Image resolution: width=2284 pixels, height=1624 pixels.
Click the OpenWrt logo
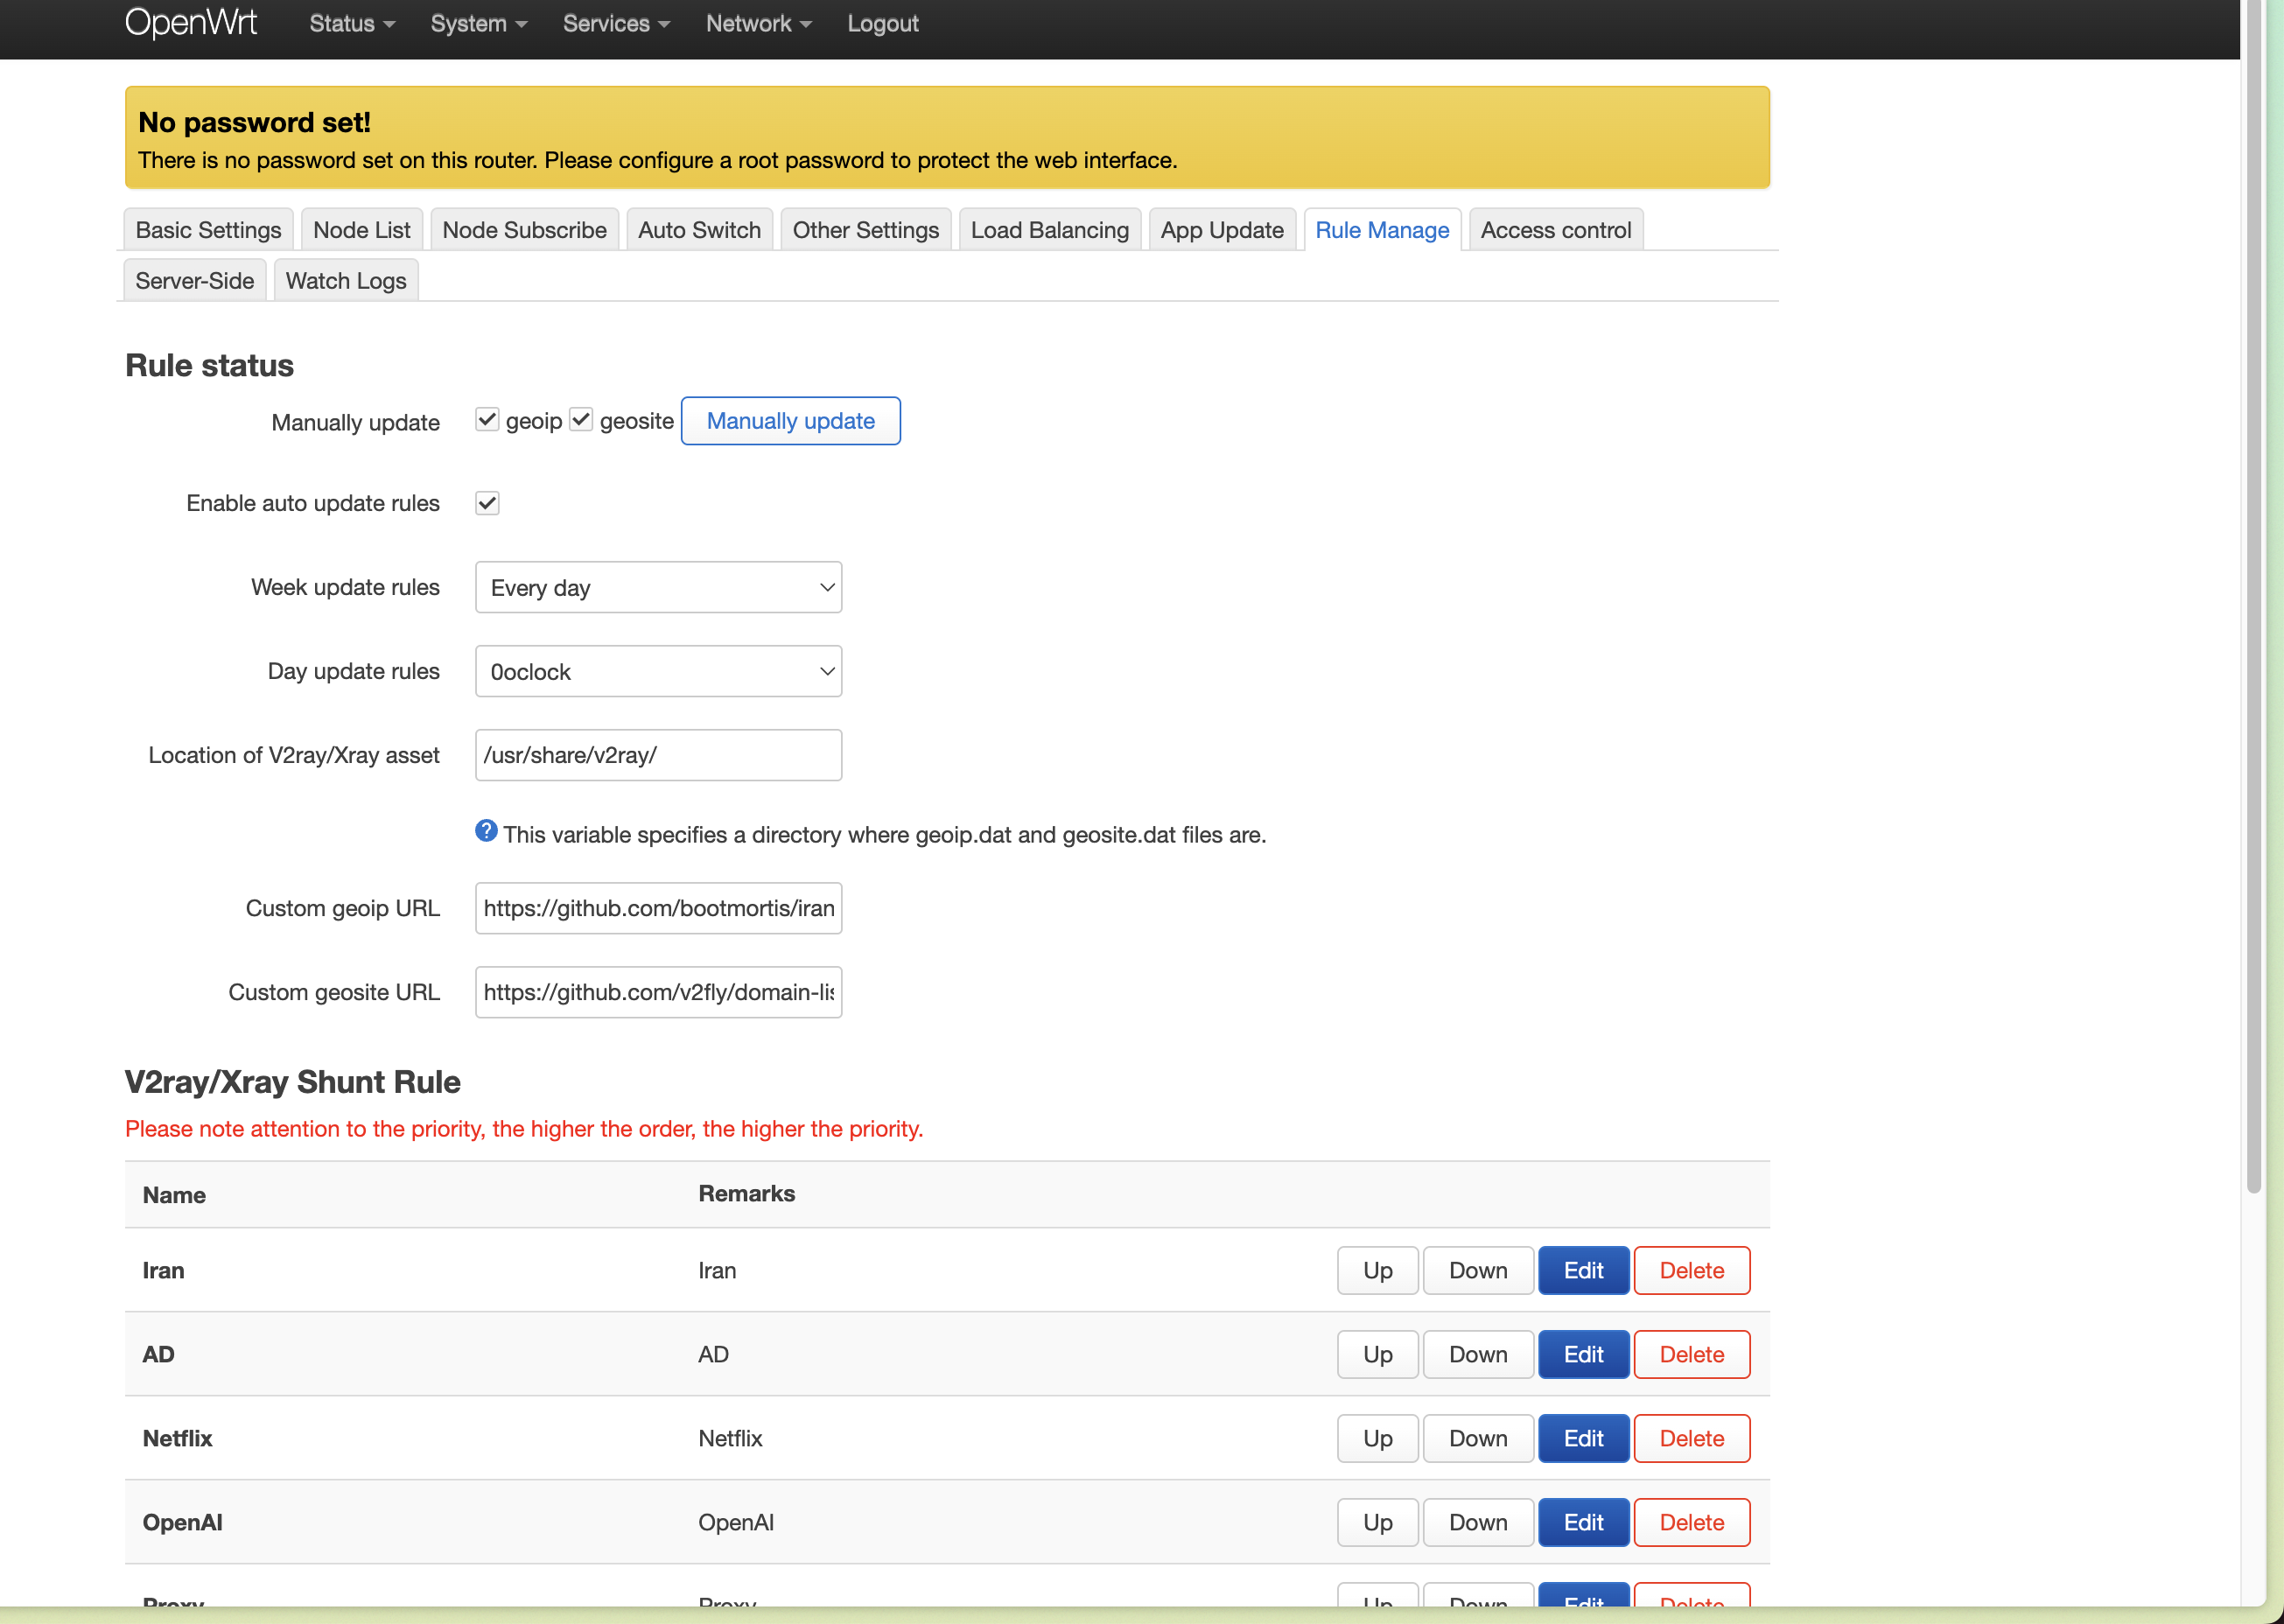tap(191, 22)
